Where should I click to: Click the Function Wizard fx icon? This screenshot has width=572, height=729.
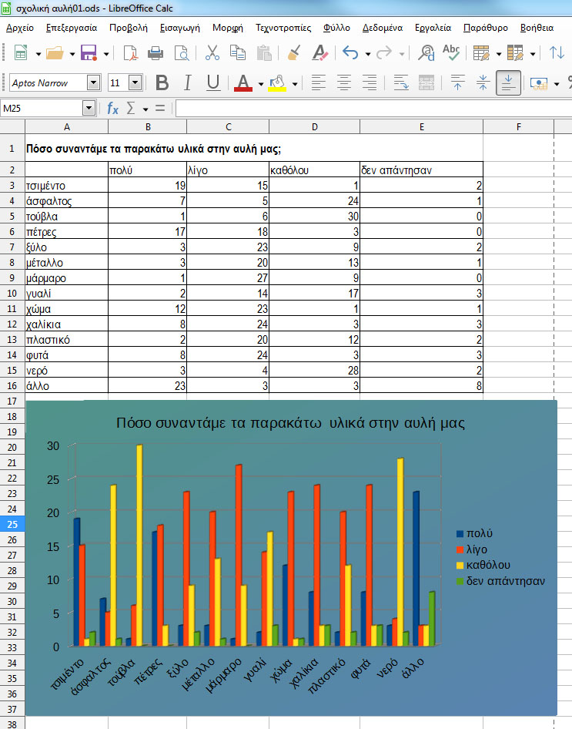tap(112, 108)
